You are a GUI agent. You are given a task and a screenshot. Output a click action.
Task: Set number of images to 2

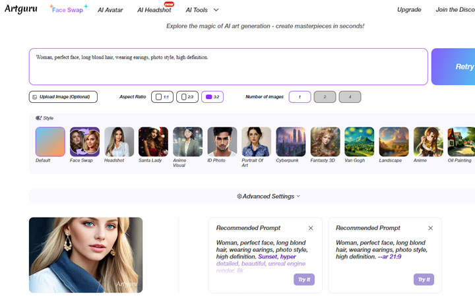325,97
